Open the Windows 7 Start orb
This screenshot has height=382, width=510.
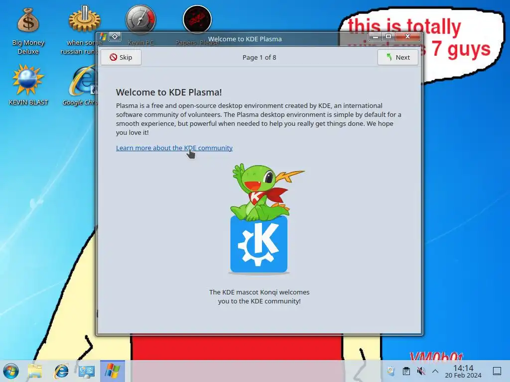point(11,371)
